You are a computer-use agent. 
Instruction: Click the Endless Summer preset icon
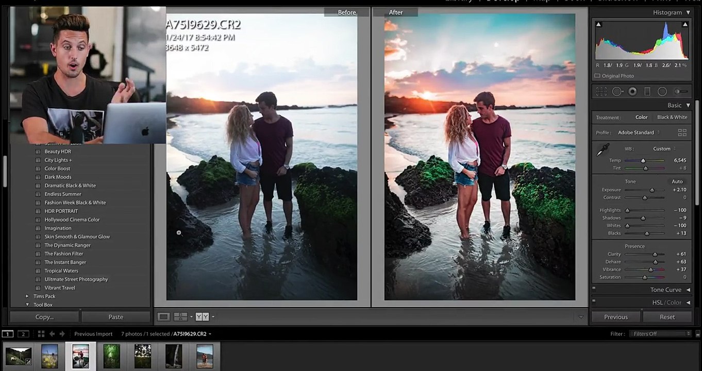(38, 194)
